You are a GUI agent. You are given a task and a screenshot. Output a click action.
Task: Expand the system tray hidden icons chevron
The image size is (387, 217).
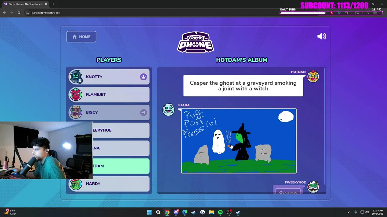point(349,212)
